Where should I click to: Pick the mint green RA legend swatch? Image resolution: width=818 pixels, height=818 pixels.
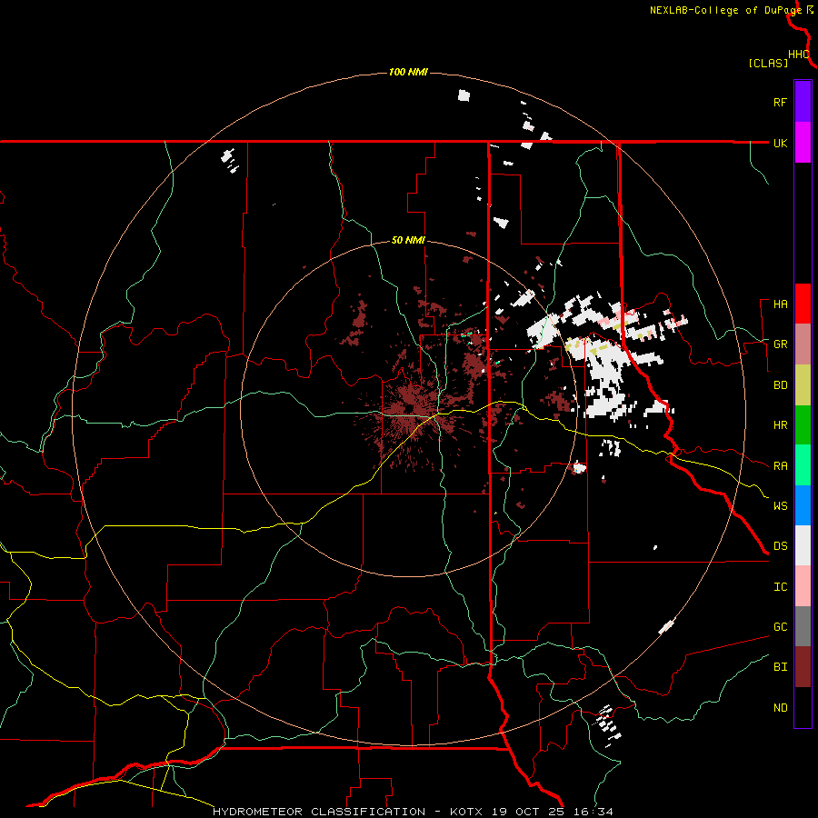(803, 465)
